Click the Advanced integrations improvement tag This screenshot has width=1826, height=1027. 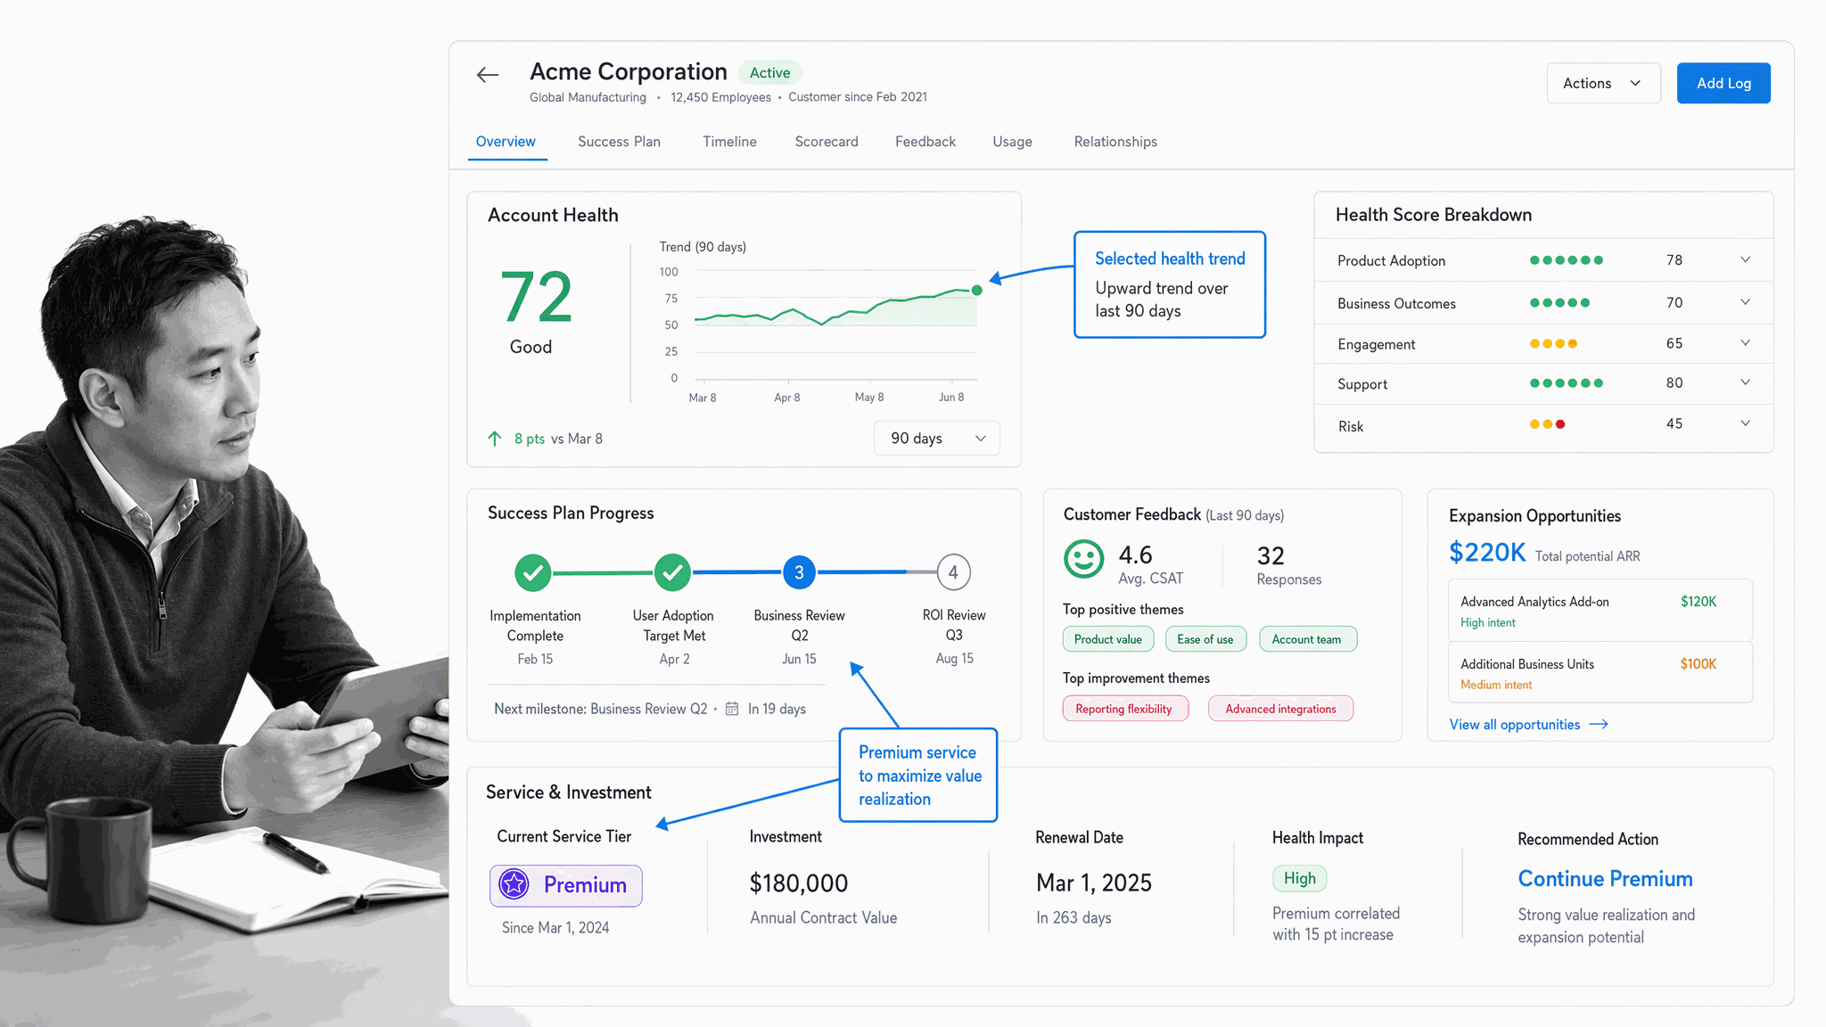[1280, 709]
